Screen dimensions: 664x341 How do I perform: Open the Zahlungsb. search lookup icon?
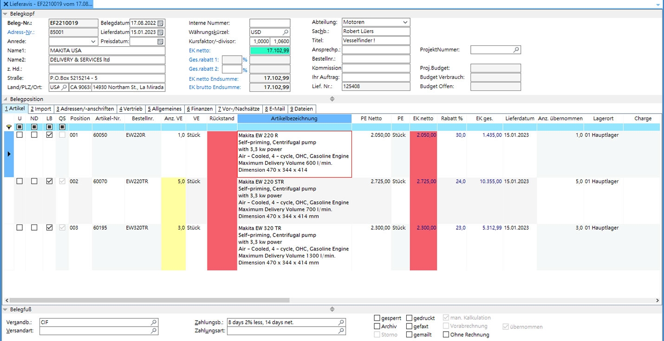[341, 322]
